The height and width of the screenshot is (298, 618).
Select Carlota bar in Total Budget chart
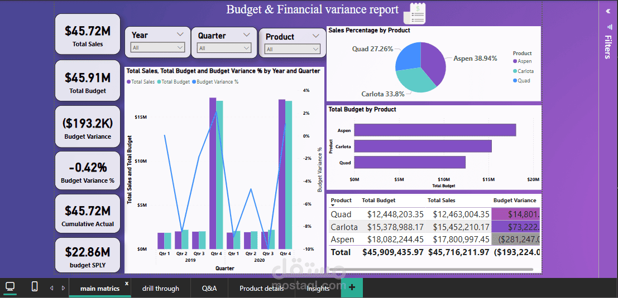(423, 146)
